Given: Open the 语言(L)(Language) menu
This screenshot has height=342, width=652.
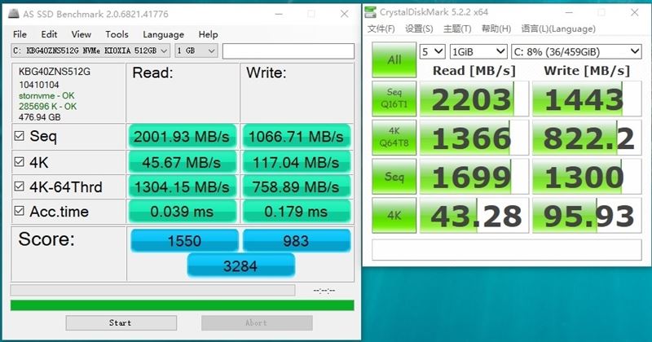Looking at the screenshot, I should [x=558, y=28].
